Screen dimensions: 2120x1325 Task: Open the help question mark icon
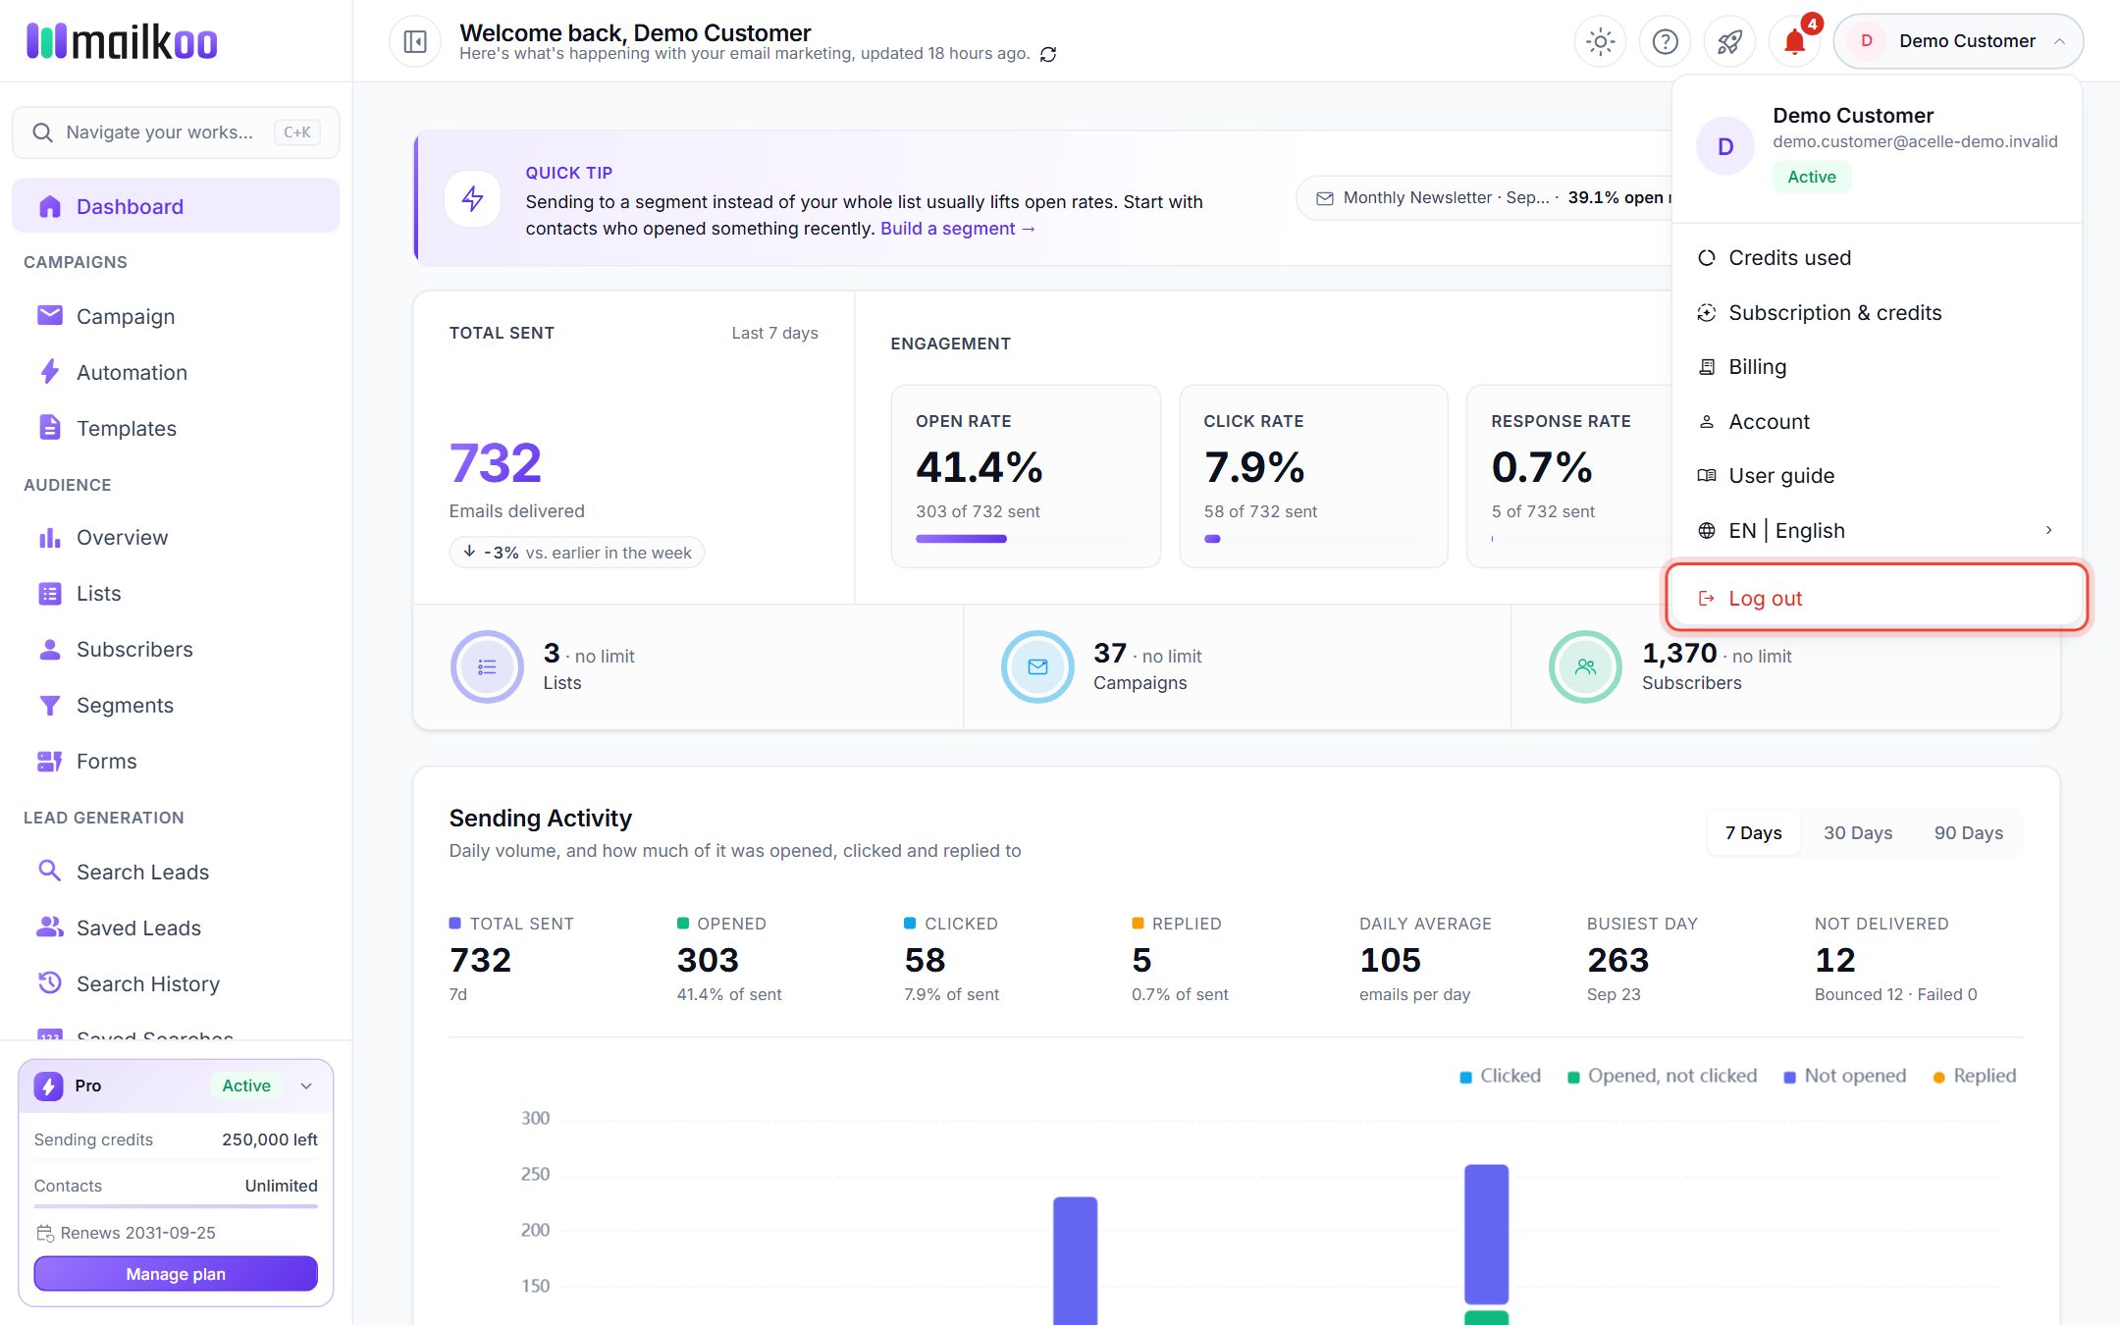point(1665,41)
